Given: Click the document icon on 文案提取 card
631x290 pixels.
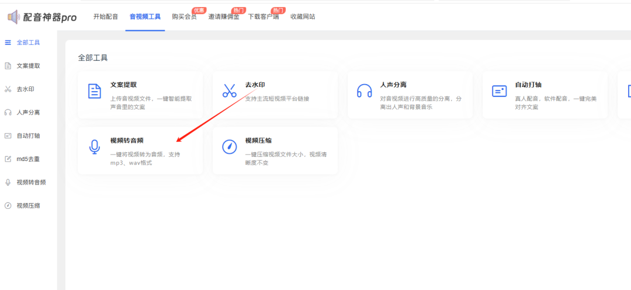Looking at the screenshot, I should point(95,91).
